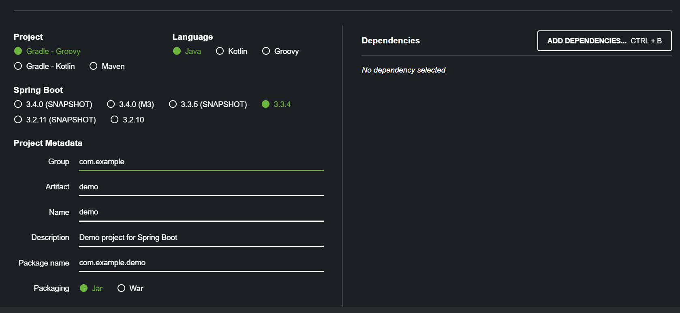Focus the Package name field

[x=201, y=263]
